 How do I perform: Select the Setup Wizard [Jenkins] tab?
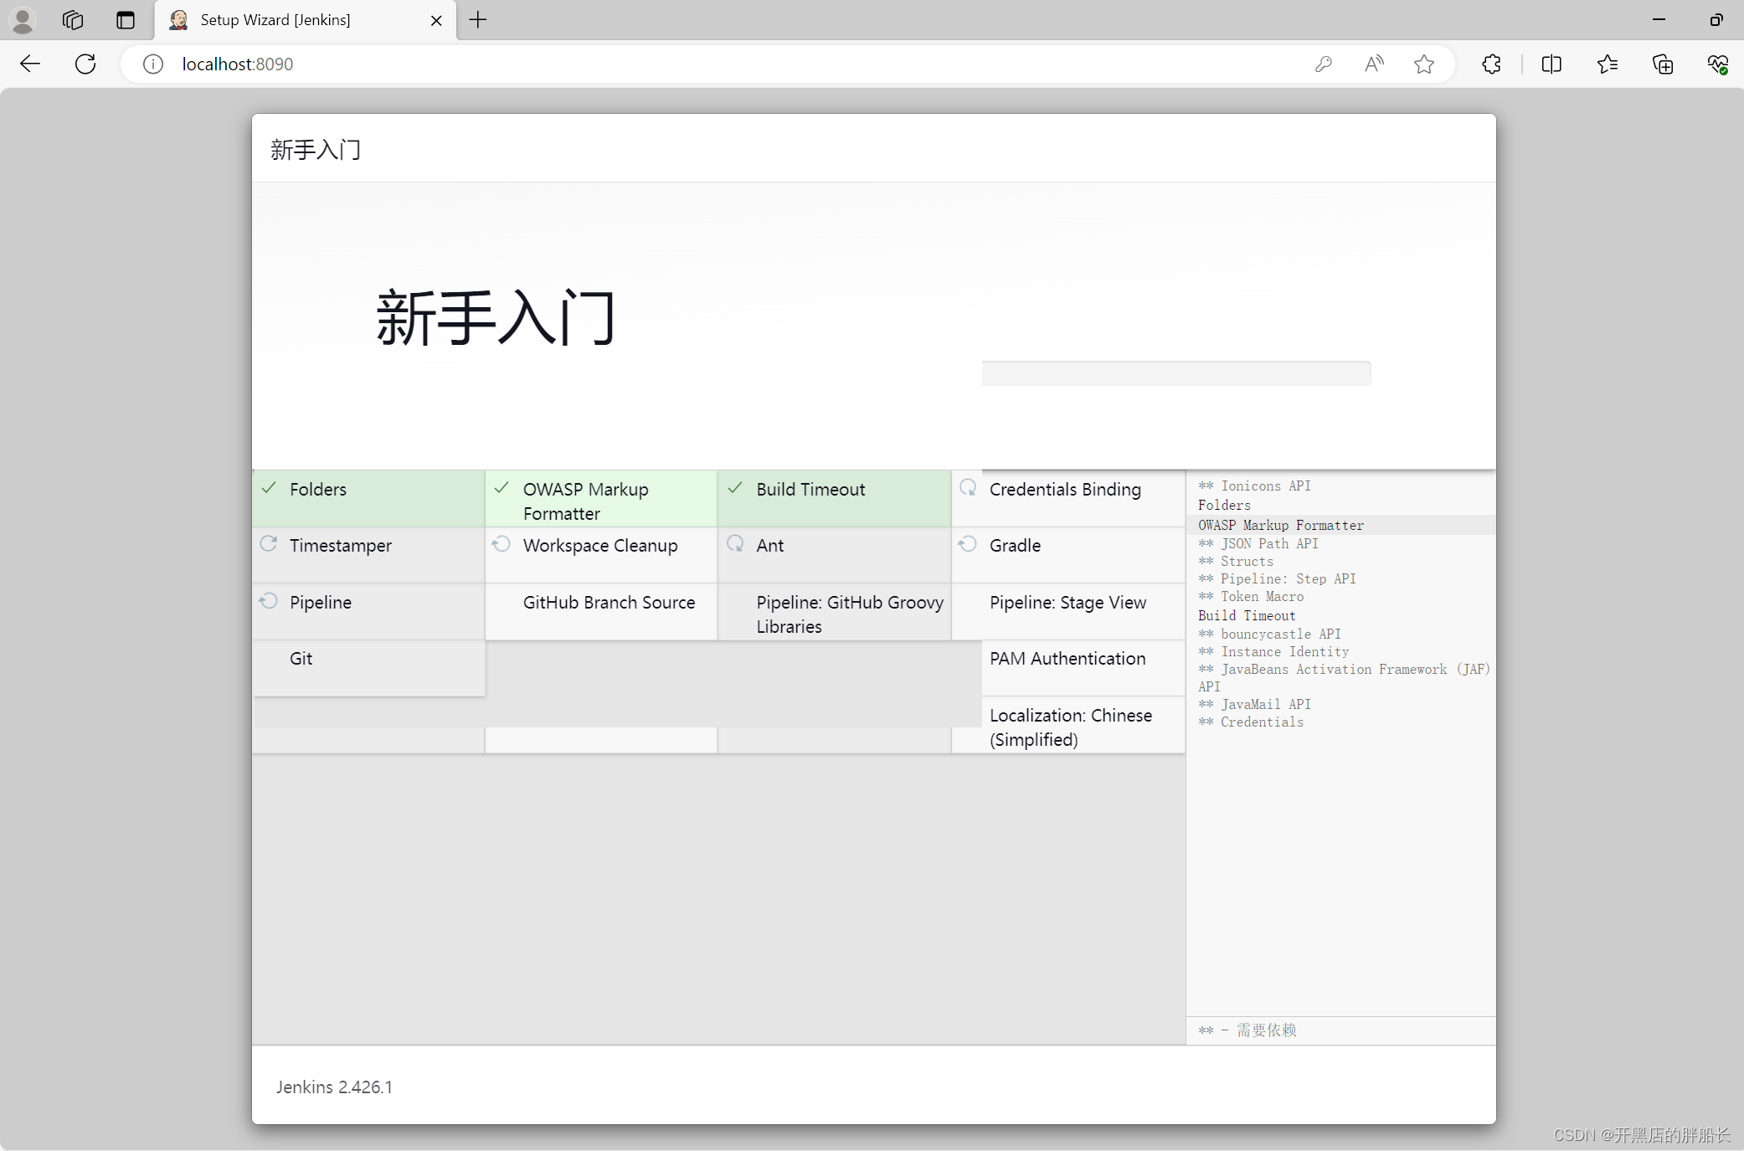pyautogui.click(x=306, y=20)
